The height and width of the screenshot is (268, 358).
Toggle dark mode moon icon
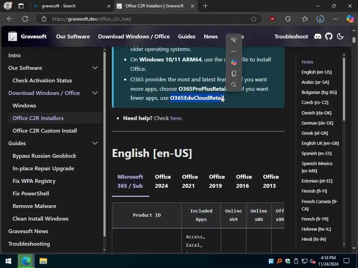tap(340, 36)
